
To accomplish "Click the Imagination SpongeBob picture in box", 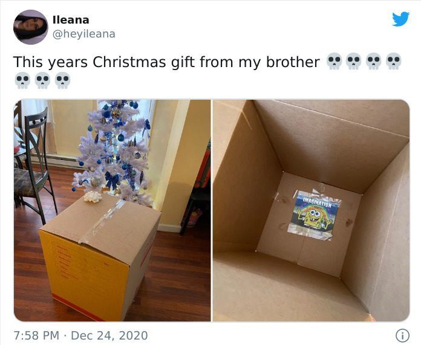I will (314, 214).
